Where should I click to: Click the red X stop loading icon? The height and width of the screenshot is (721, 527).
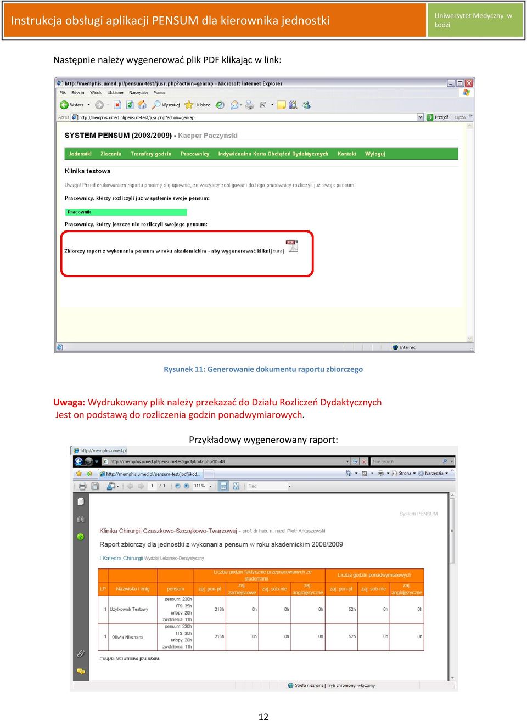point(117,105)
